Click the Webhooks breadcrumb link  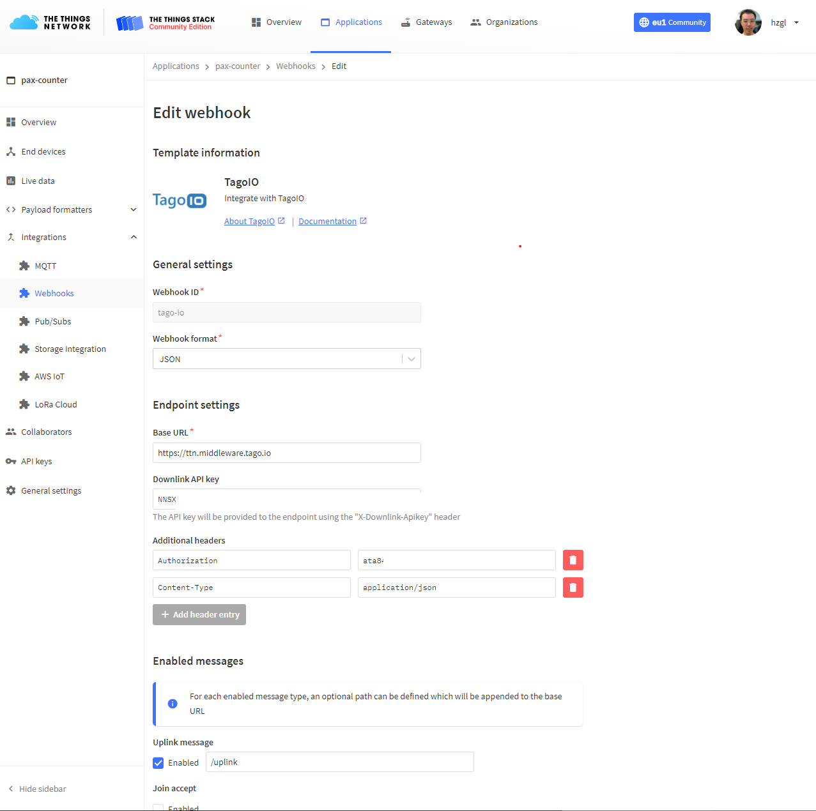pos(296,66)
